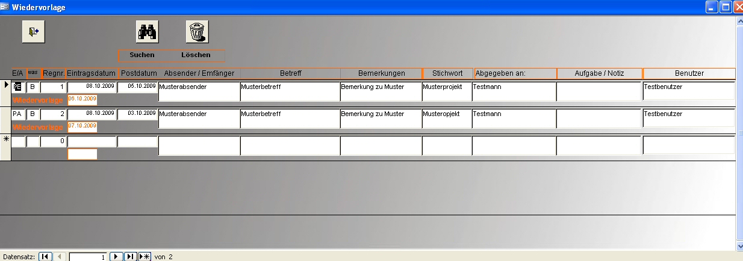Click the Suchen label
Screen dimensions: 743x261
(142, 55)
